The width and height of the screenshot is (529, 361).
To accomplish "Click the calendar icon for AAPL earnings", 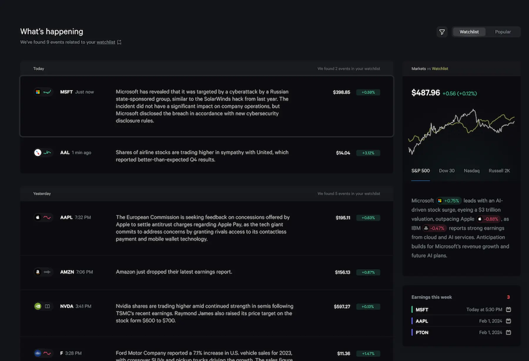I will tap(508, 321).
